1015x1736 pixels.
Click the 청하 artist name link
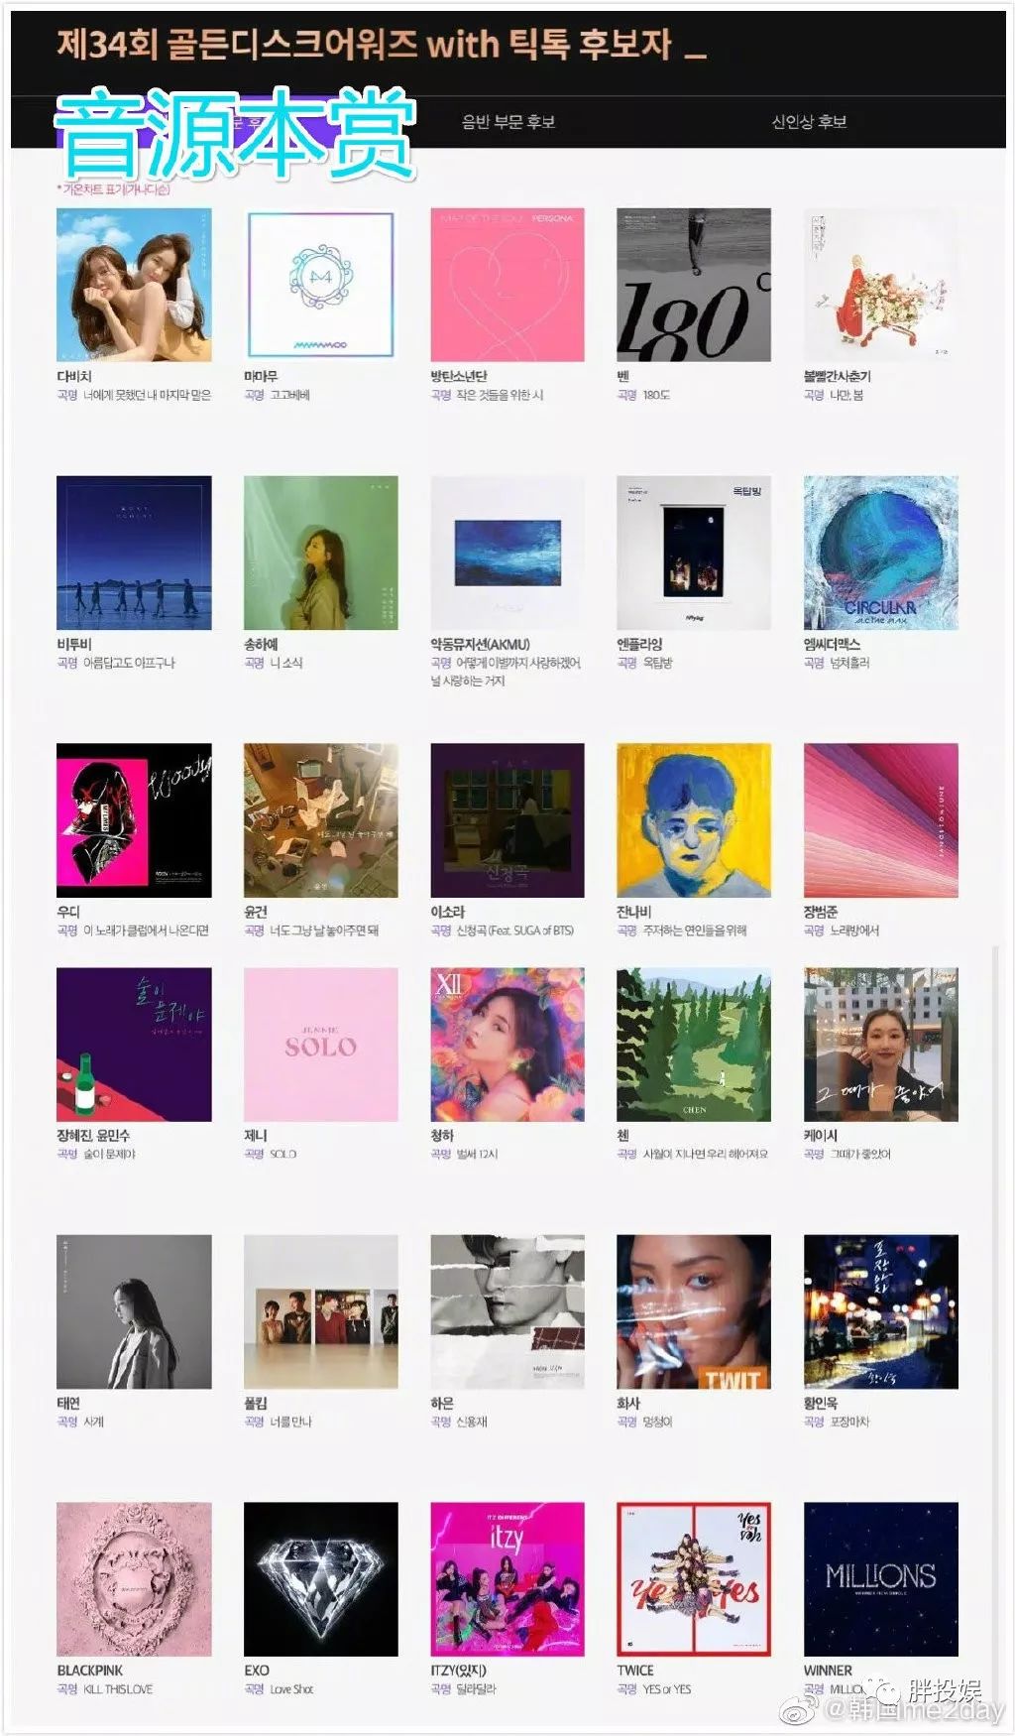pyautogui.click(x=442, y=1136)
